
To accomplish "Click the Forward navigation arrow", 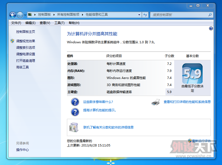I will click(x=20, y=15).
